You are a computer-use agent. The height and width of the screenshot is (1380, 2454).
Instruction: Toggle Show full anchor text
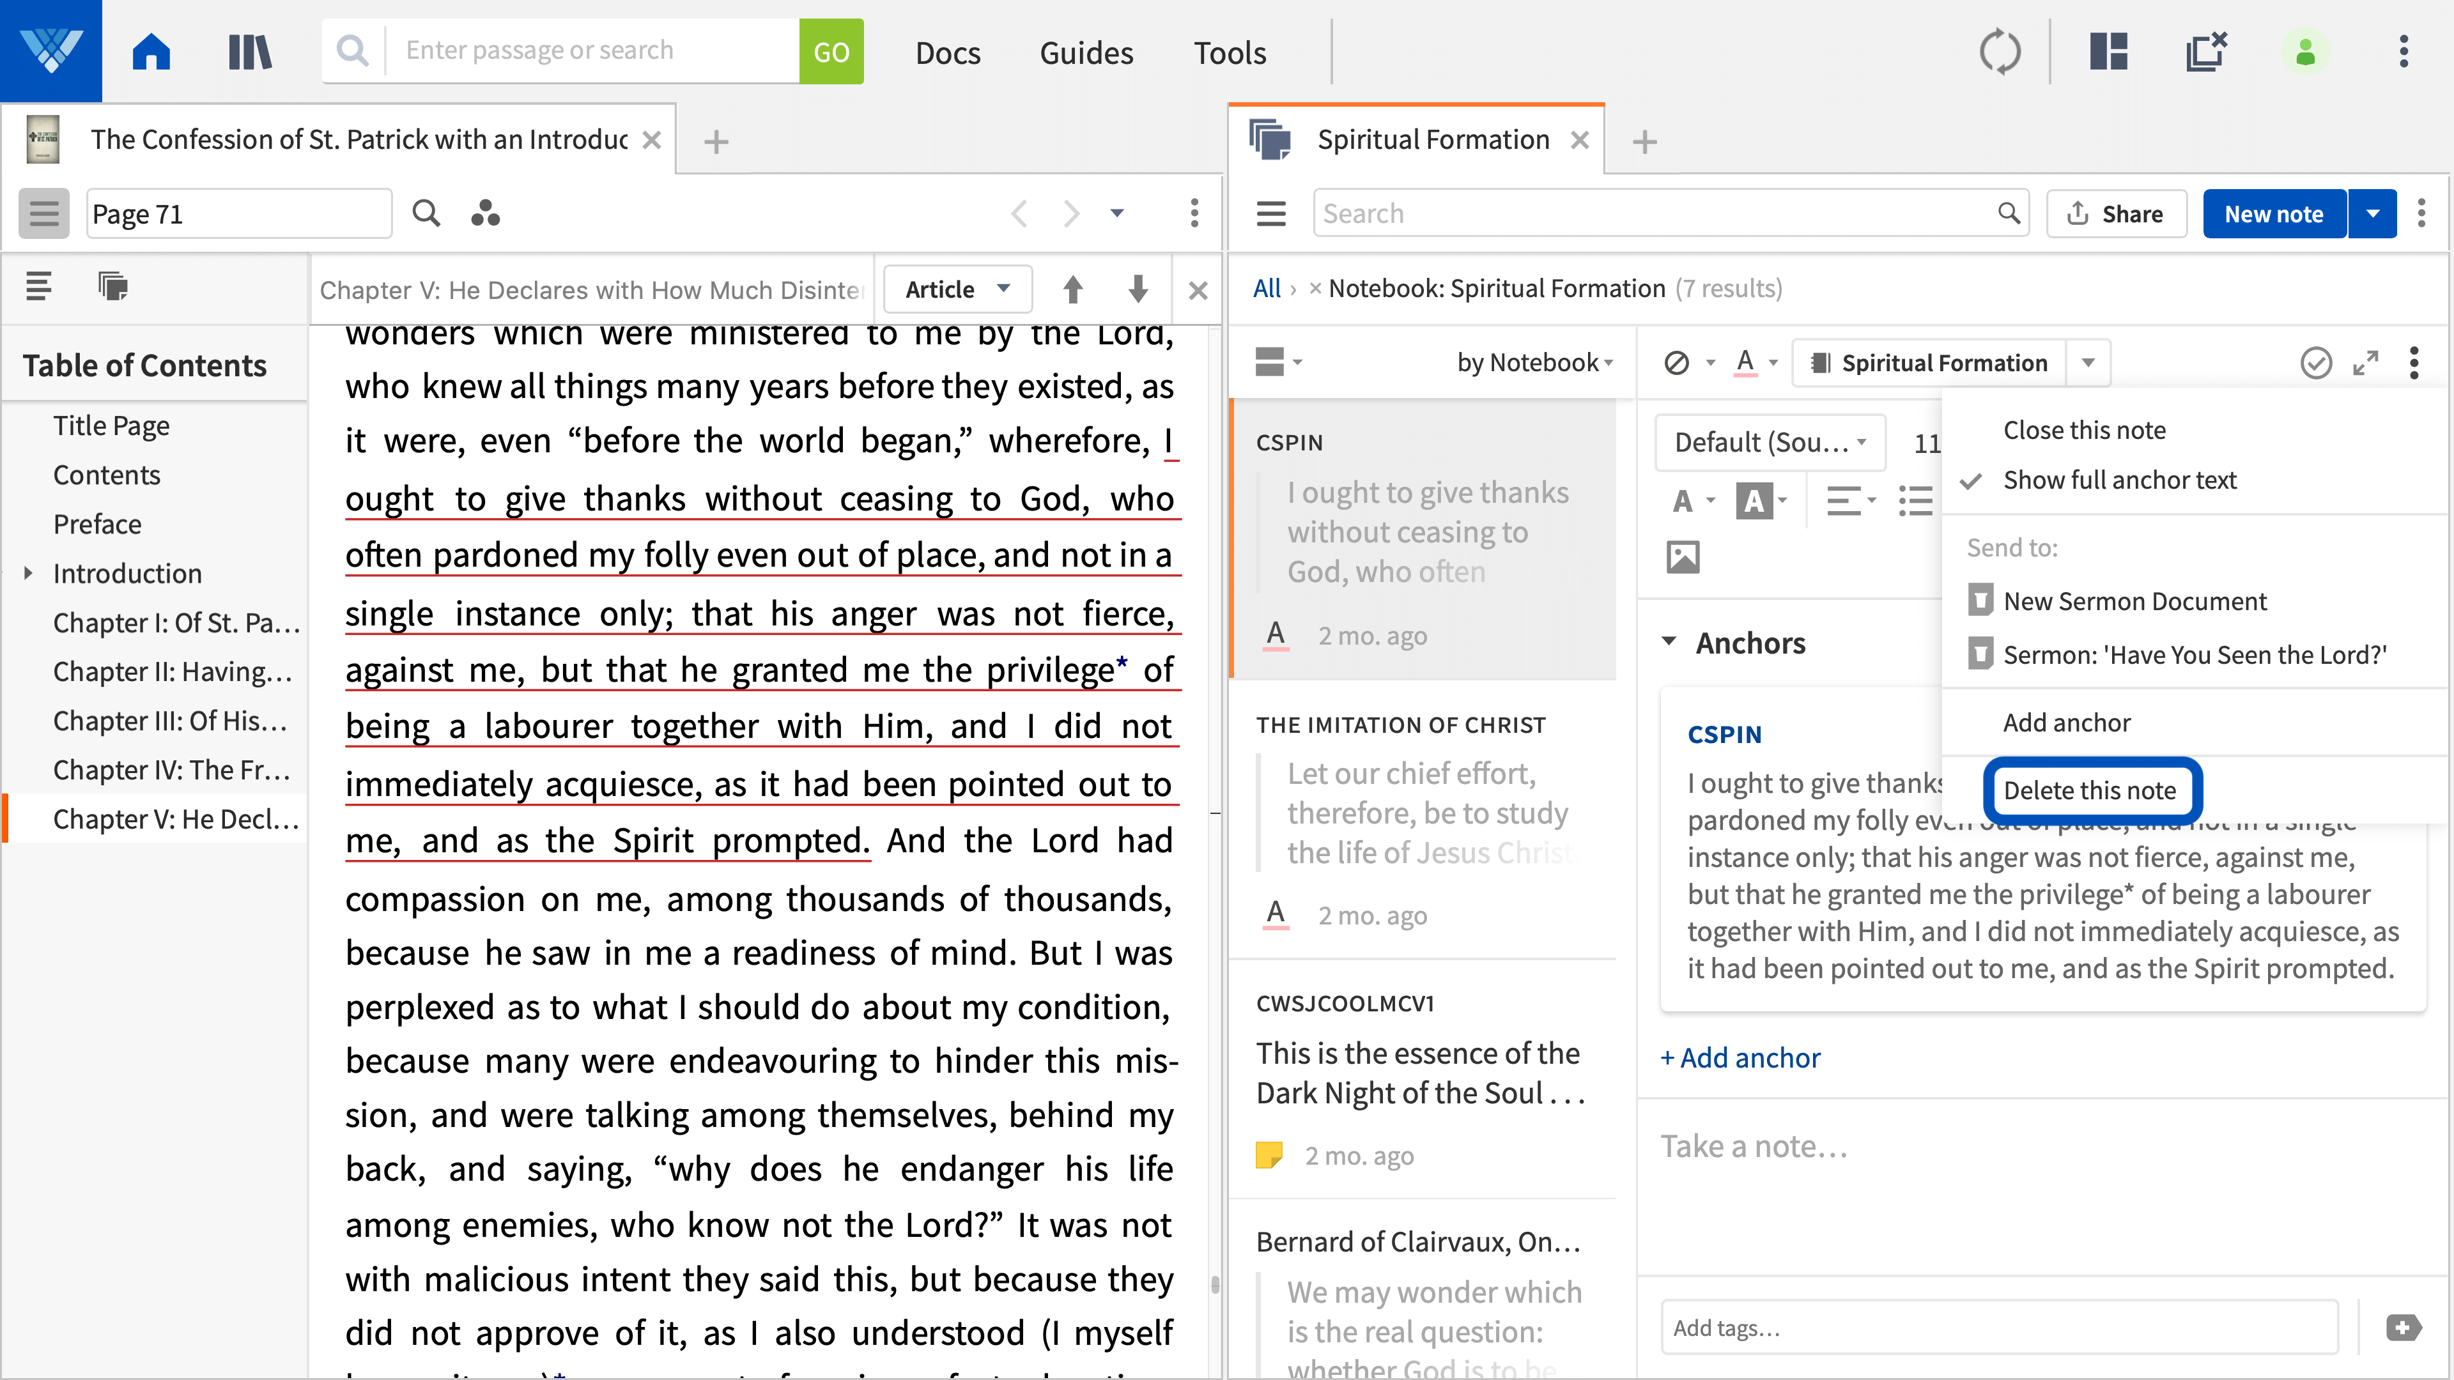pos(2120,479)
